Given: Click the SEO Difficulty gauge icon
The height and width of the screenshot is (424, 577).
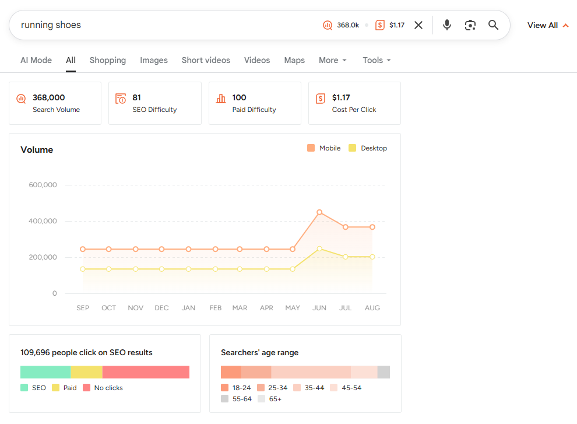Looking at the screenshot, I should point(121,97).
